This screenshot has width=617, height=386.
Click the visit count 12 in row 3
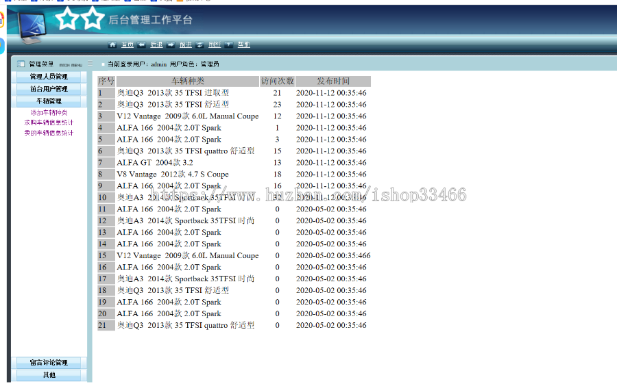278,116
